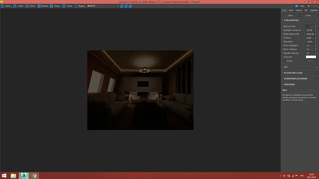Switch to the DR tab

coord(306,10)
